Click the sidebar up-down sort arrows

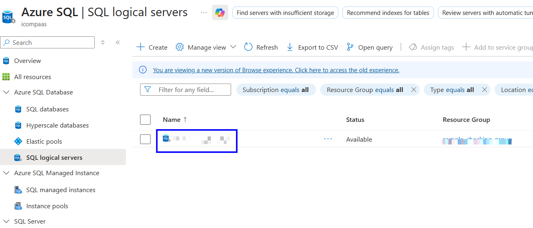(103, 42)
